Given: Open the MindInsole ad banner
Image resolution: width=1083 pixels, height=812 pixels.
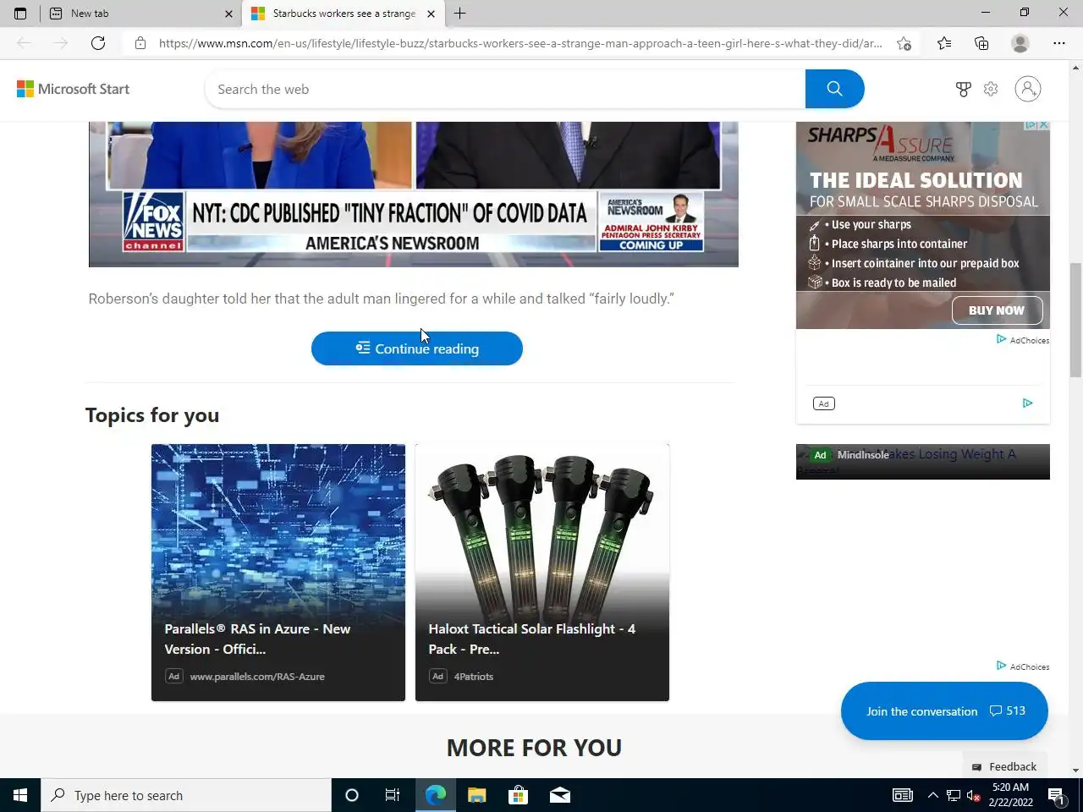Looking at the screenshot, I should pyautogui.click(x=923, y=462).
